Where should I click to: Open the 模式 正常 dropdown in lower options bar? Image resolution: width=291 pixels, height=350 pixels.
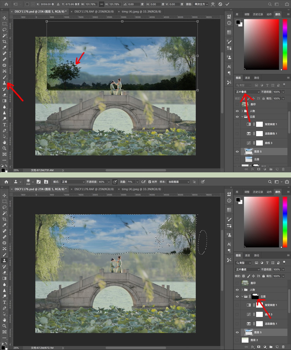pyautogui.click(x=72, y=182)
